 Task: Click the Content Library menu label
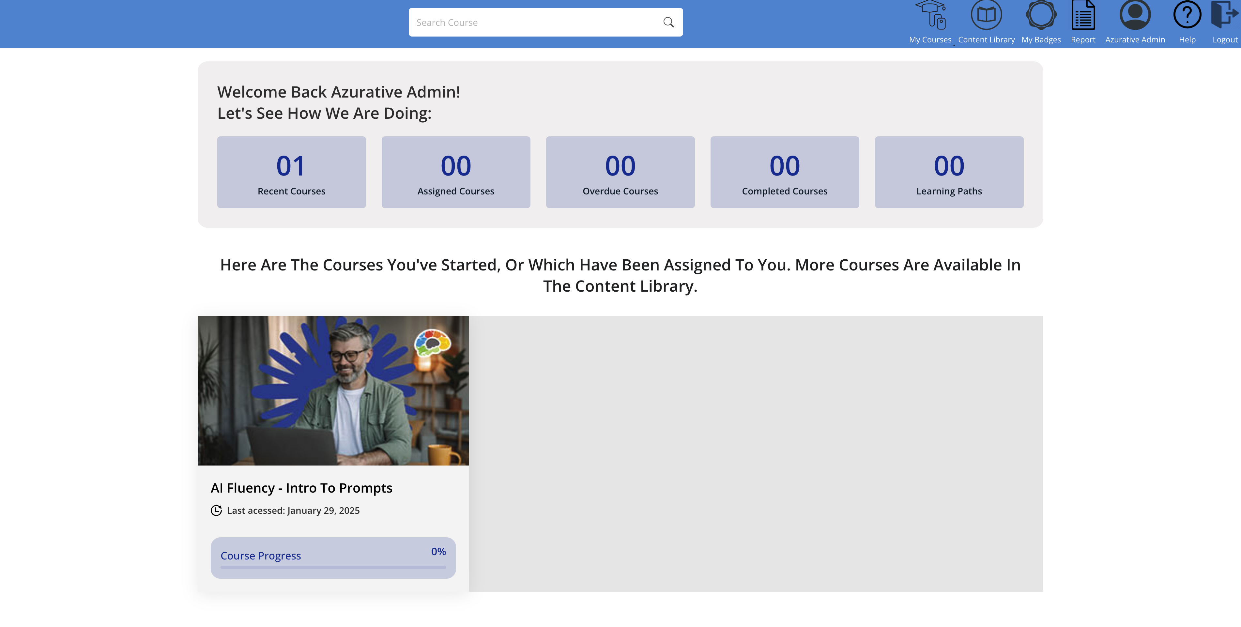pyautogui.click(x=986, y=39)
